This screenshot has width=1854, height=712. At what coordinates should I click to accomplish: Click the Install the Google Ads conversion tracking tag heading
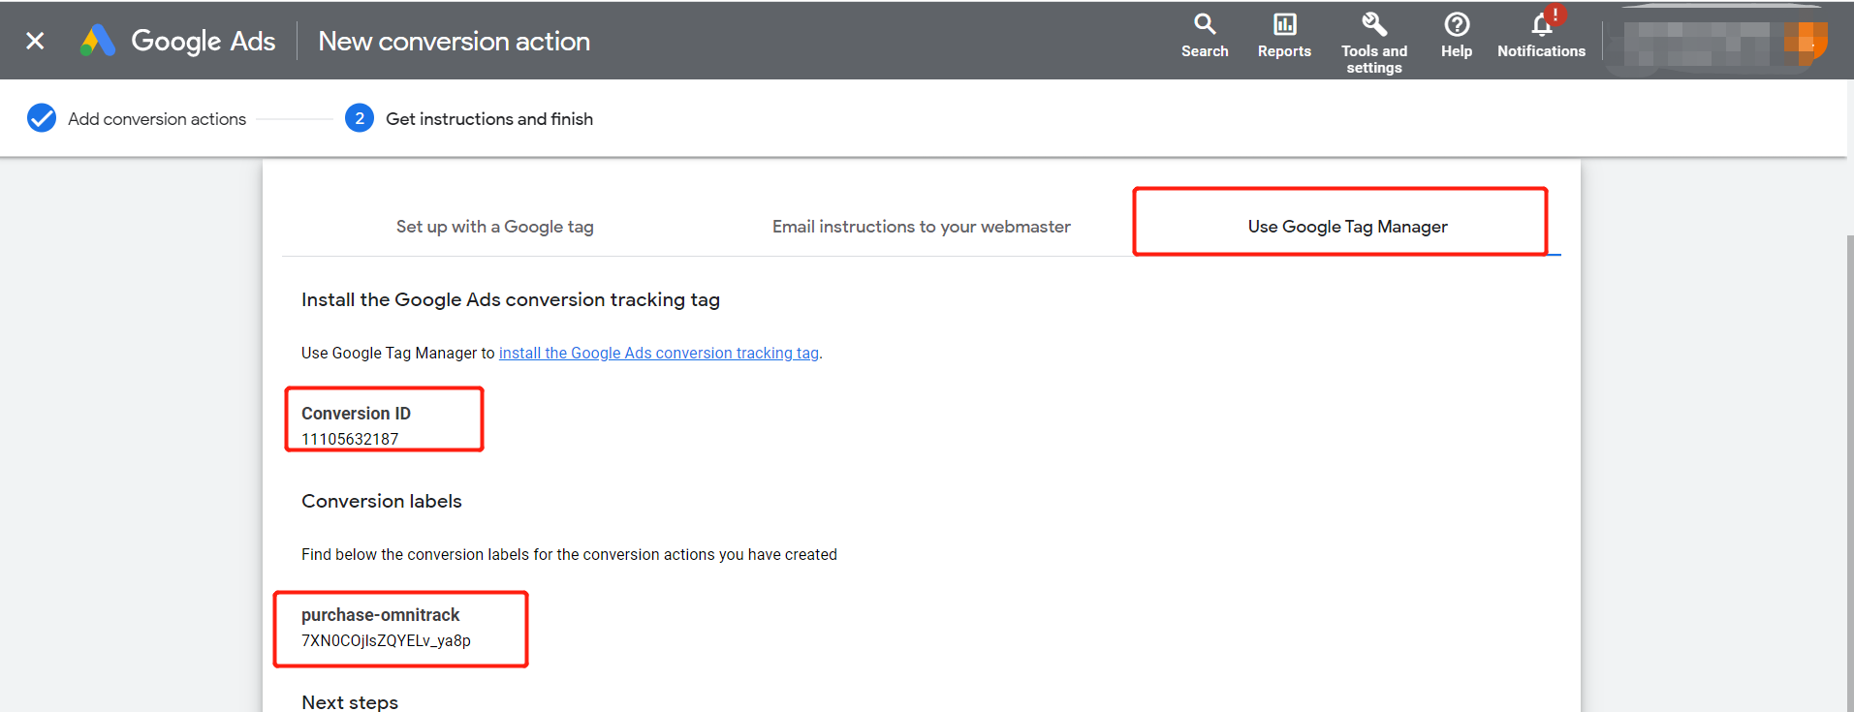(x=511, y=300)
